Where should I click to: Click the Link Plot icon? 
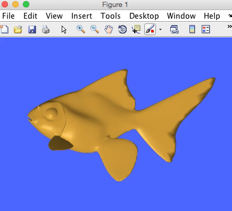(x=174, y=29)
